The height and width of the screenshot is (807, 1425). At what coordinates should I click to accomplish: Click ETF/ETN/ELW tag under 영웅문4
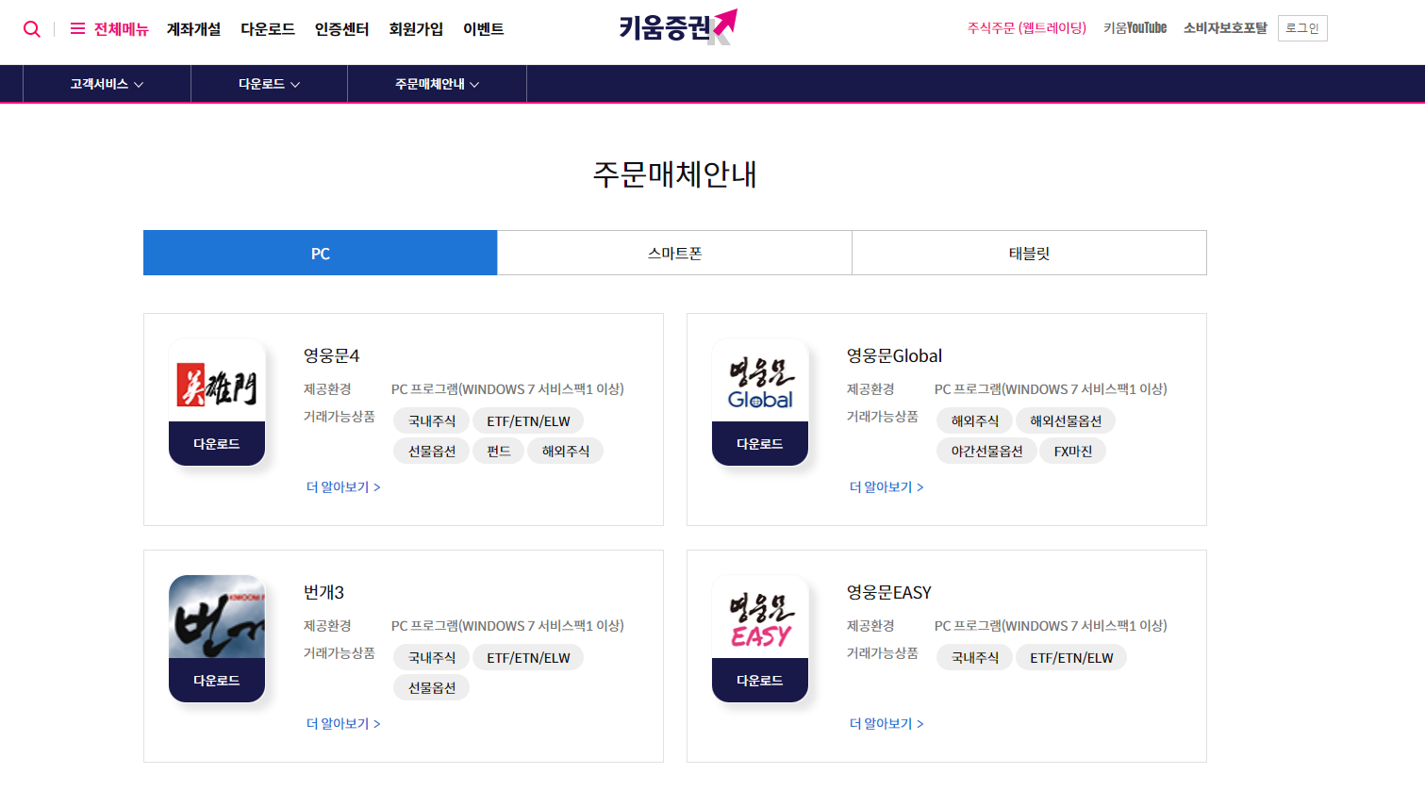(x=528, y=420)
